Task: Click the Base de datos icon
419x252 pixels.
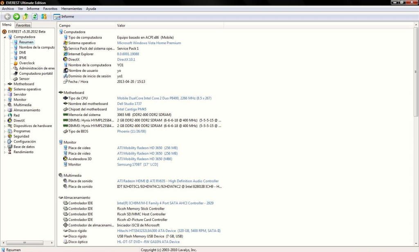Action: (x=10, y=147)
